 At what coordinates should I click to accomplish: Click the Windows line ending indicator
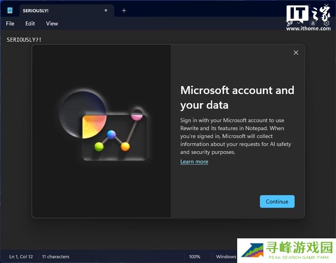point(226,257)
